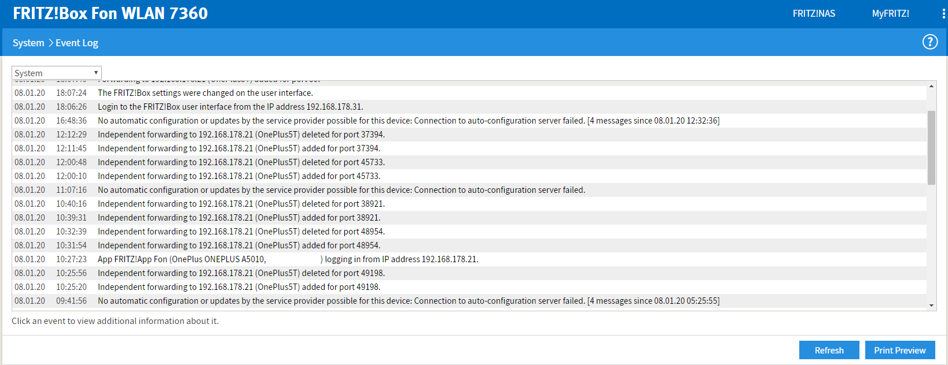Screen dimensions: 948x365
Task: Select the 18:07:24 settings changed event
Action: coord(205,93)
